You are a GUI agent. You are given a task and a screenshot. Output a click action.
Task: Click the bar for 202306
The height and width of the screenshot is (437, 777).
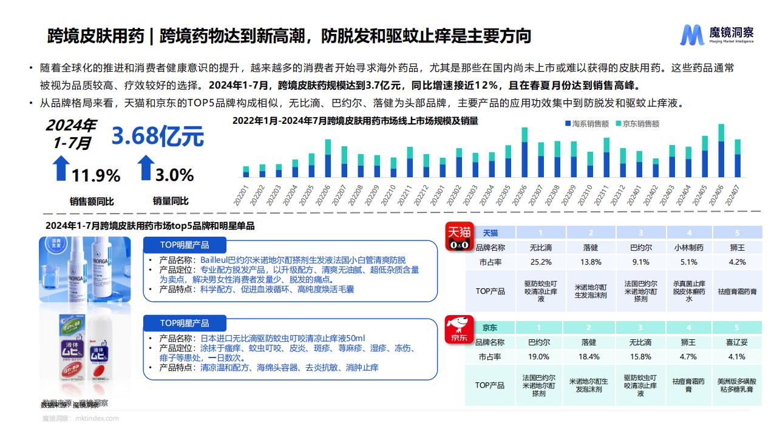point(524,152)
